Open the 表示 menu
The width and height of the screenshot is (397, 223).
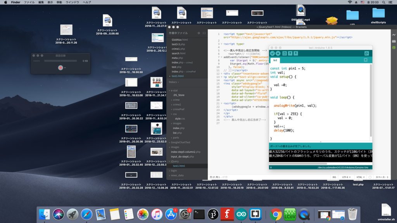coord(50,2)
